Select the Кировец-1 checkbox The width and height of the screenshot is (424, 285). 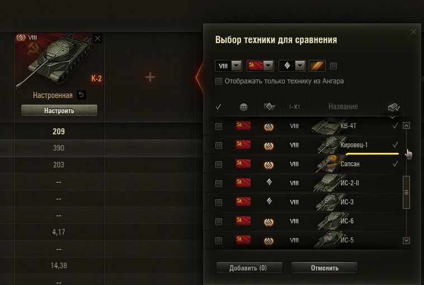[219, 146]
